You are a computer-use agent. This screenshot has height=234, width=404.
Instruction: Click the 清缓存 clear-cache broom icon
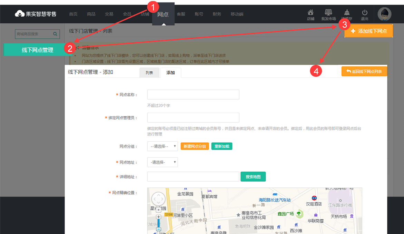[x=346, y=14]
